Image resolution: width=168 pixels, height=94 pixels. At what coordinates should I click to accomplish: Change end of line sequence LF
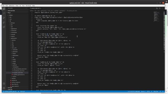[151, 91]
